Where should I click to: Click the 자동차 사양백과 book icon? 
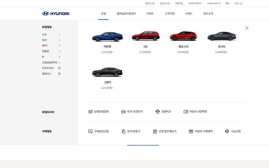coord(186,112)
